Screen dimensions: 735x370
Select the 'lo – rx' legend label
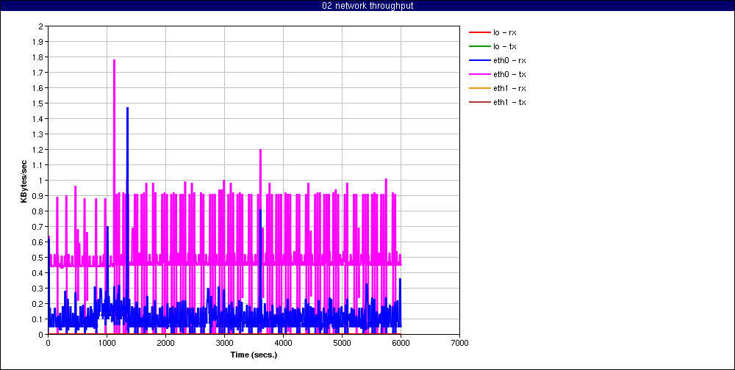(x=505, y=33)
